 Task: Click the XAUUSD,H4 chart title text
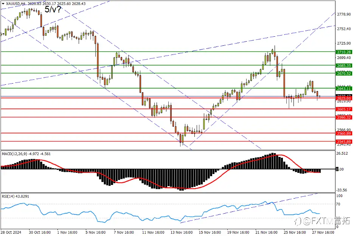16,4
